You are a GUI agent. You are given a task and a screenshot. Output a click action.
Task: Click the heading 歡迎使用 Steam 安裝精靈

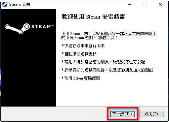(x=93, y=17)
